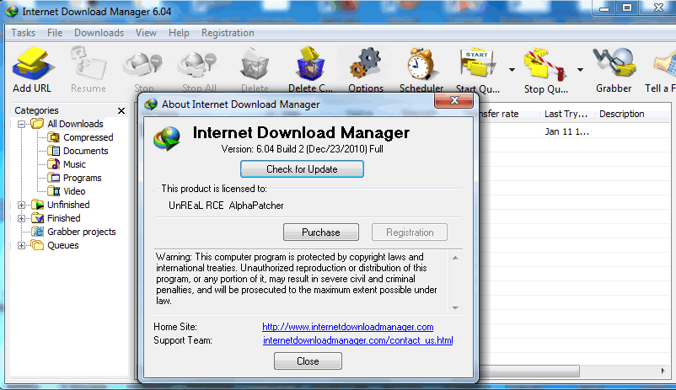This screenshot has width=676, height=390.
Task: Select the Documents category icon
Action: (x=53, y=151)
